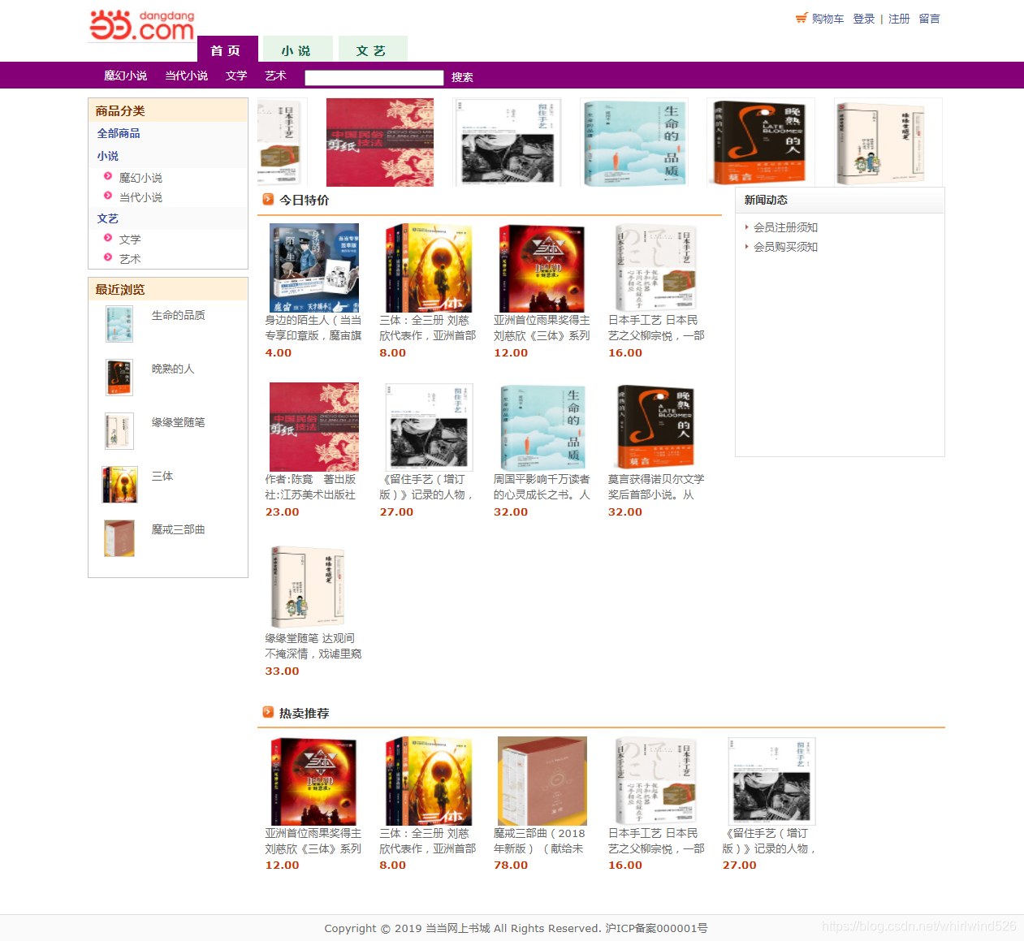Image resolution: width=1024 pixels, height=941 pixels.
Task: Open 魔幻小说 in the purple navigation bar
Action: (x=125, y=76)
